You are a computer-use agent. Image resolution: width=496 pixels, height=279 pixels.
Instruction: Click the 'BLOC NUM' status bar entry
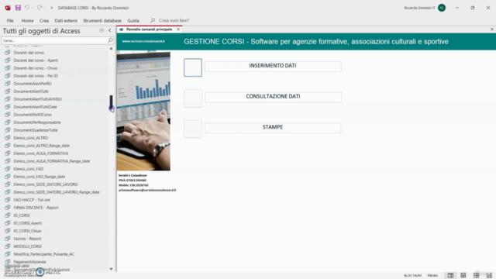coord(412,276)
